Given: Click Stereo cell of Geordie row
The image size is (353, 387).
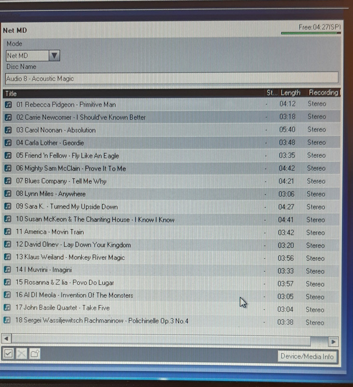Looking at the screenshot, I should click(x=317, y=142).
